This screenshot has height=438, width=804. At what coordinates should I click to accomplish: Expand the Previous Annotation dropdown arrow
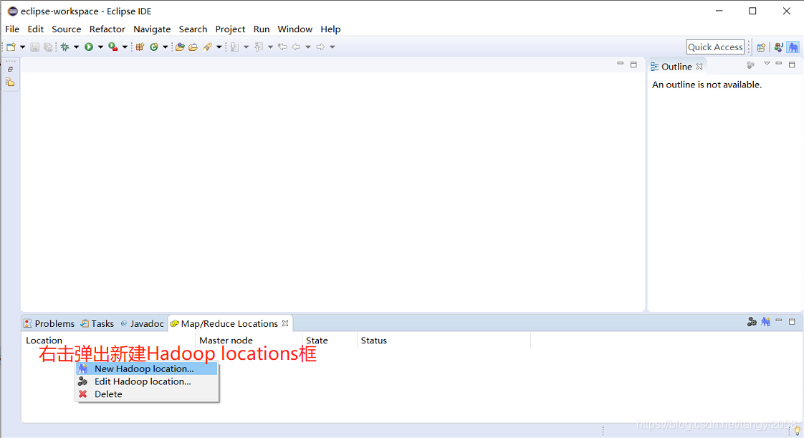(x=270, y=47)
